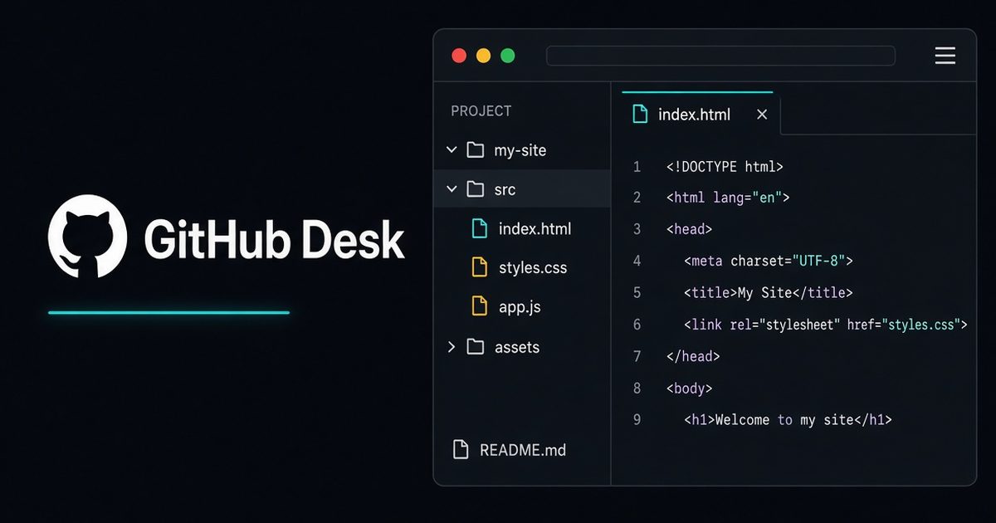996x523 pixels.
Task: Open README.md in the sidebar
Action: click(523, 450)
